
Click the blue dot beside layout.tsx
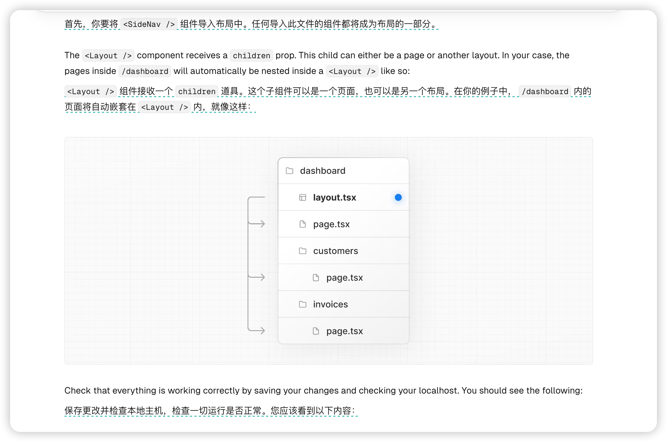point(398,197)
